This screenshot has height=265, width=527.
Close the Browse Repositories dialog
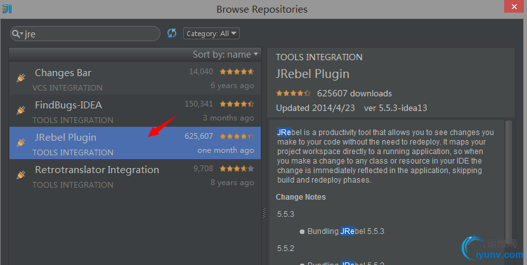[x=514, y=6]
